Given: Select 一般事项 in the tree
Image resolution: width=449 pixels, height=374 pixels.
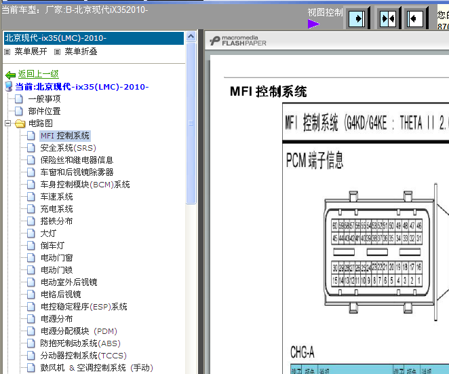Looking at the screenshot, I should click(x=44, y=99).
